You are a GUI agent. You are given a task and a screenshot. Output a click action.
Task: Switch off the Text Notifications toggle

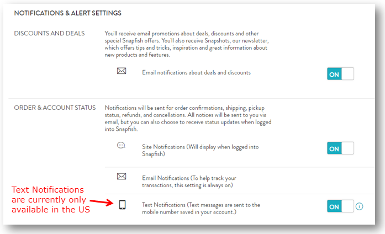340,206
